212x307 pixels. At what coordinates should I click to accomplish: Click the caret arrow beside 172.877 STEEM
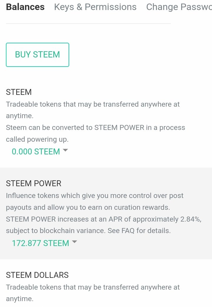[x=74, y=242]
